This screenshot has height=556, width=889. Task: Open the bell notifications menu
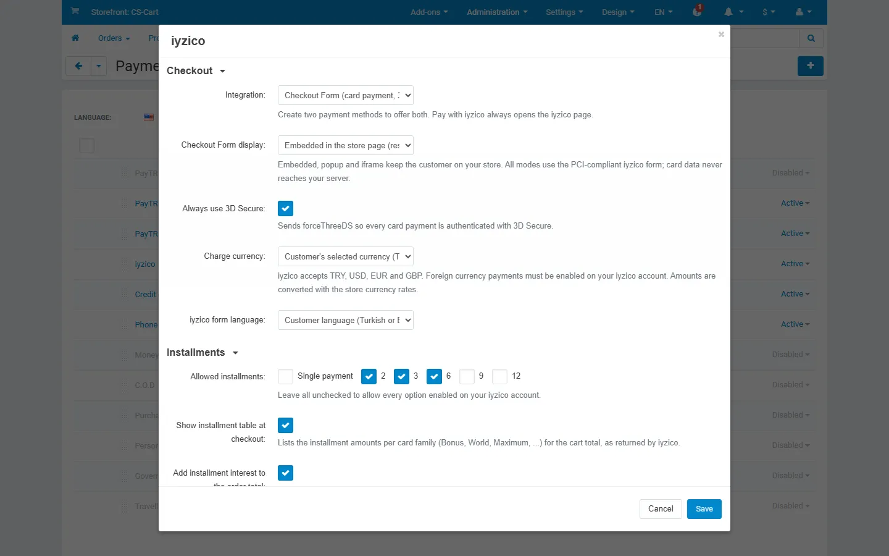(733, 12)
